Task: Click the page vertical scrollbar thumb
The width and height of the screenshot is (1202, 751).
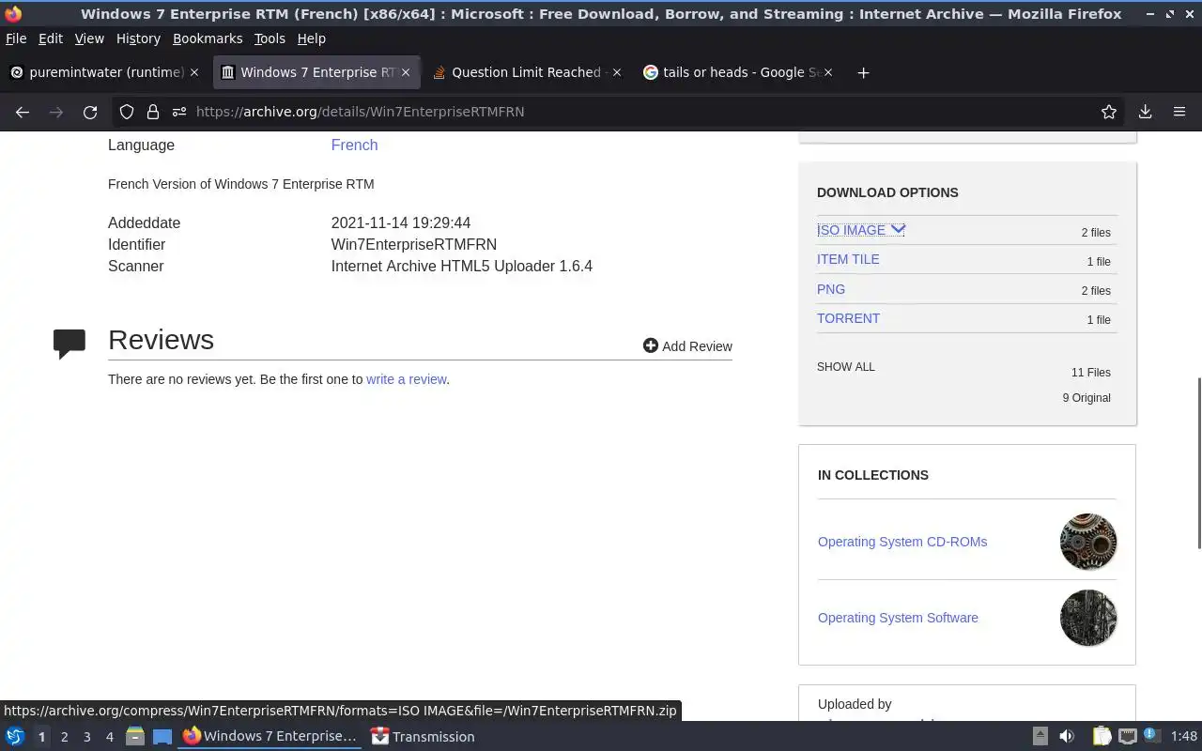Action: pos(1198,463)
